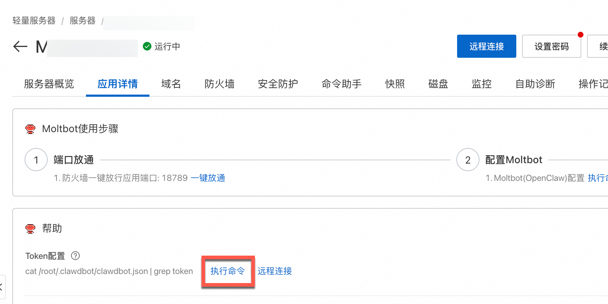
Task: Click step 2 circle 配置Moltbot
Action: tap(468, 160)
